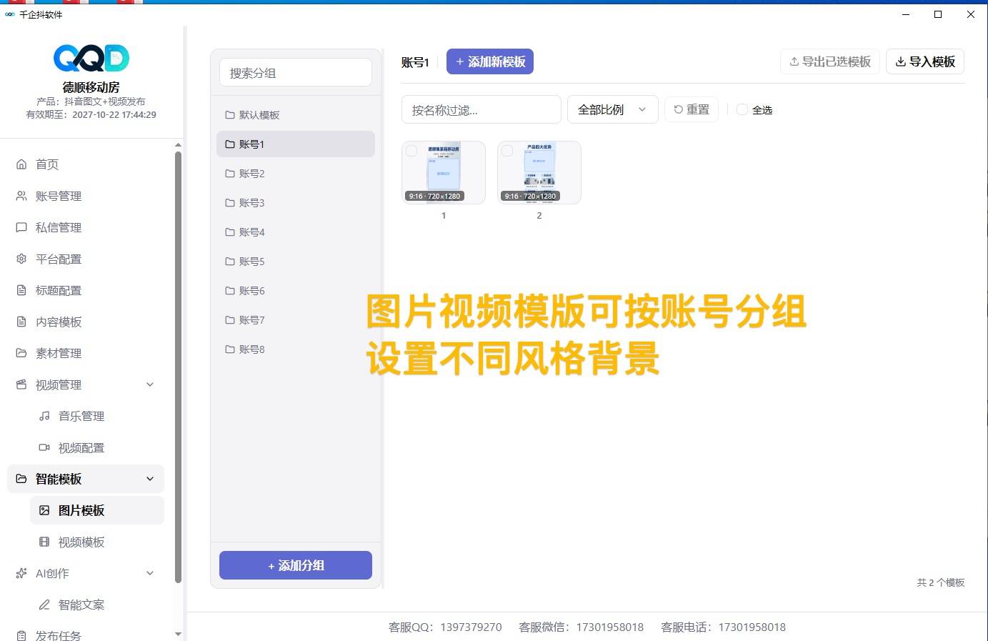Focus the 按名称过滤 filter field
This screenshot has height=641, width=988.
click(x=481, y=109)
